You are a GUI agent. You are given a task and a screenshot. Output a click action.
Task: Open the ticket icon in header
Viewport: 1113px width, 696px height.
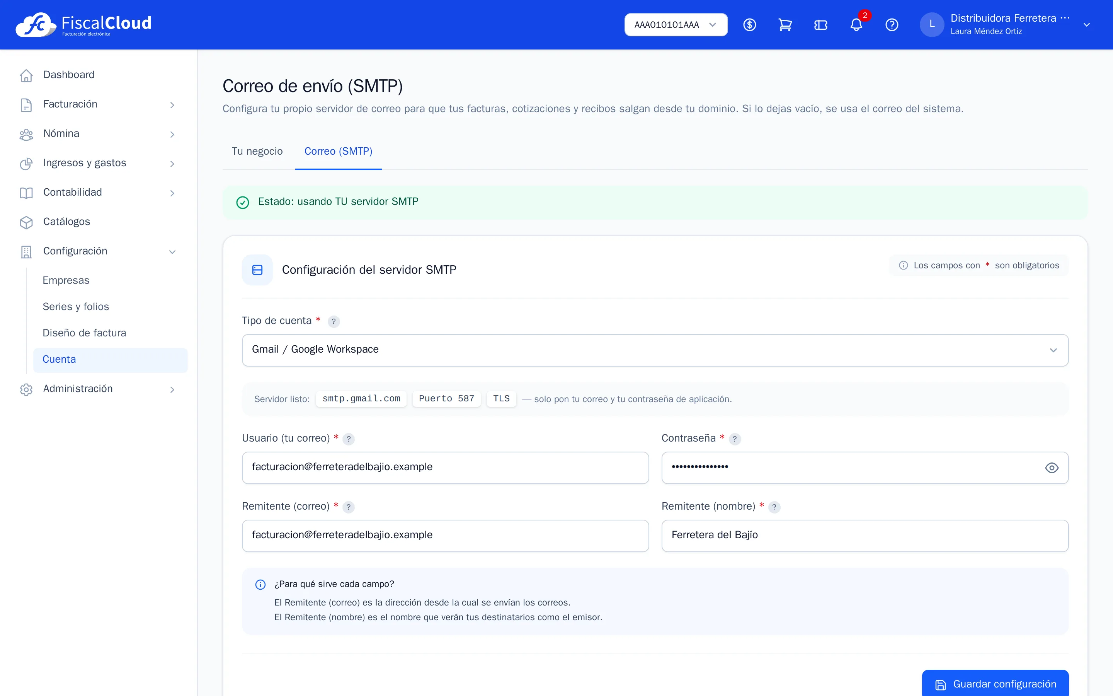click(x=820, y=25)
